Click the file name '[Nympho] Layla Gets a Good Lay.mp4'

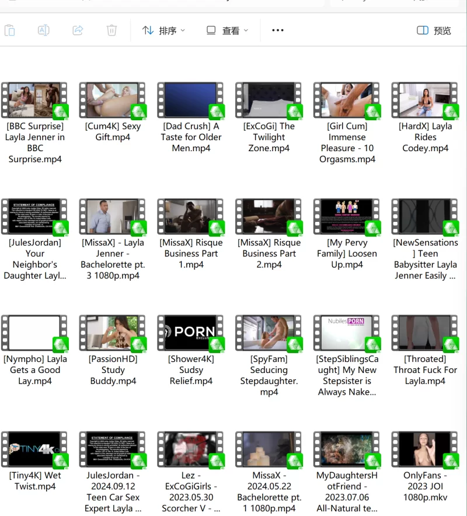pos(35,370)
